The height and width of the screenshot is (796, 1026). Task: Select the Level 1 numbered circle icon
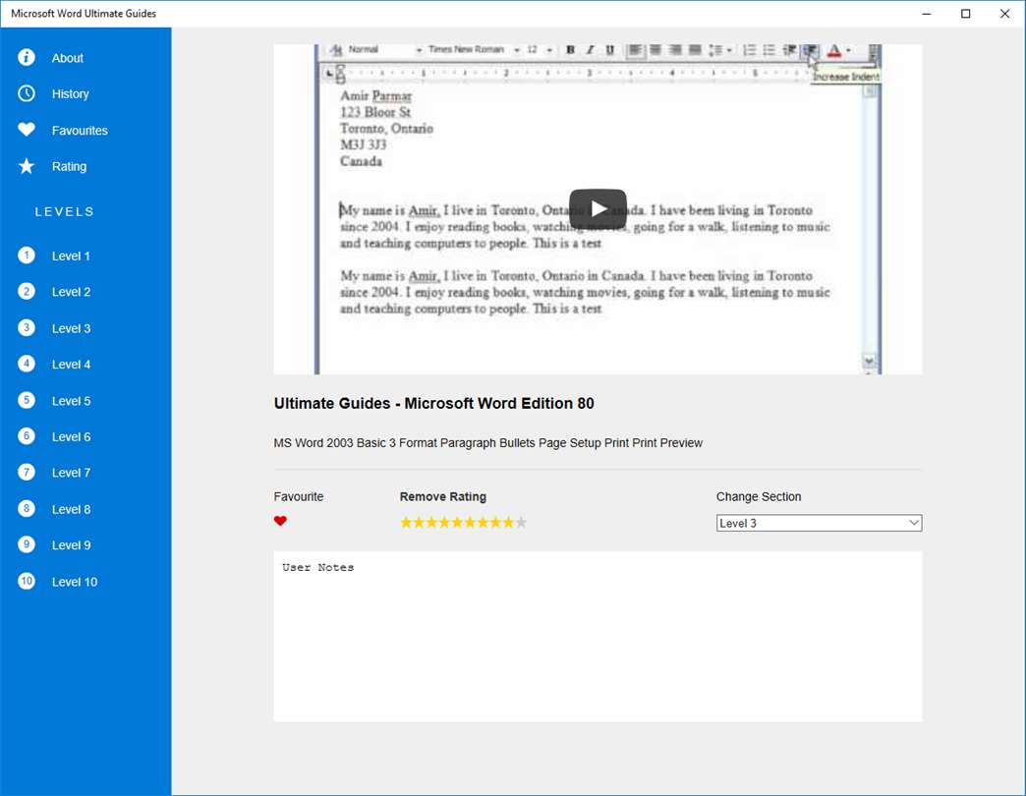pos(27,256)
